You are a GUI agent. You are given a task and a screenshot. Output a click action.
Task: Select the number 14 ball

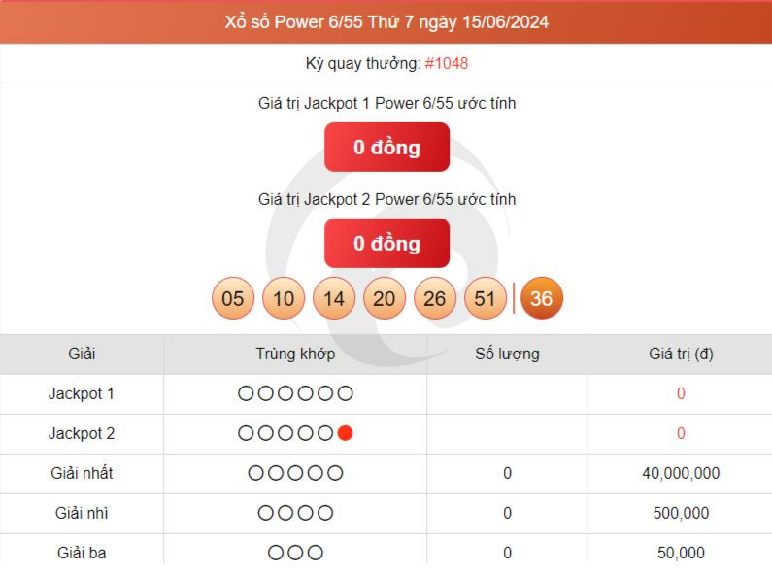pyautogui.click(x=334, y=299)
